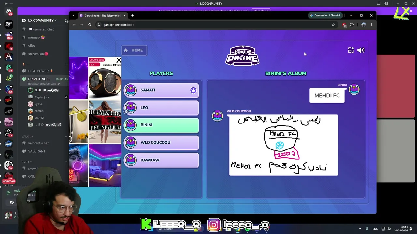Mute Gartic Phone sound with speaker icon

(x=361, y=50)
